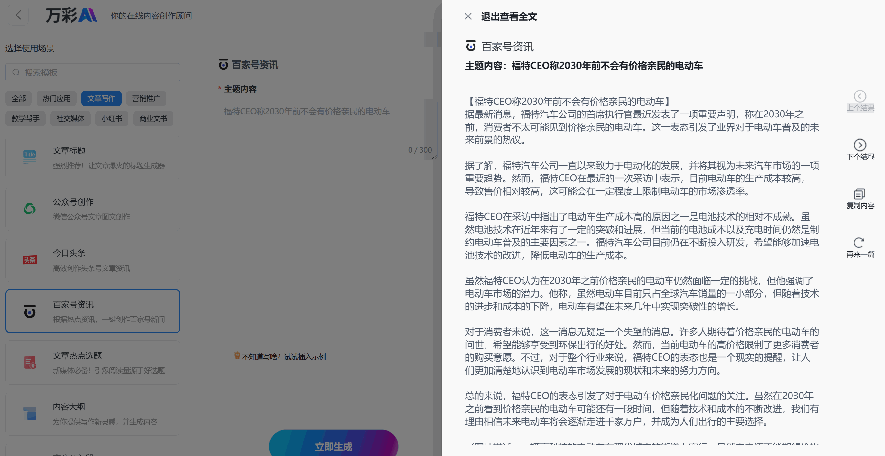Go to next result via 下个结果 arrow
Screen dimensions: 885x456
point(860,145)
